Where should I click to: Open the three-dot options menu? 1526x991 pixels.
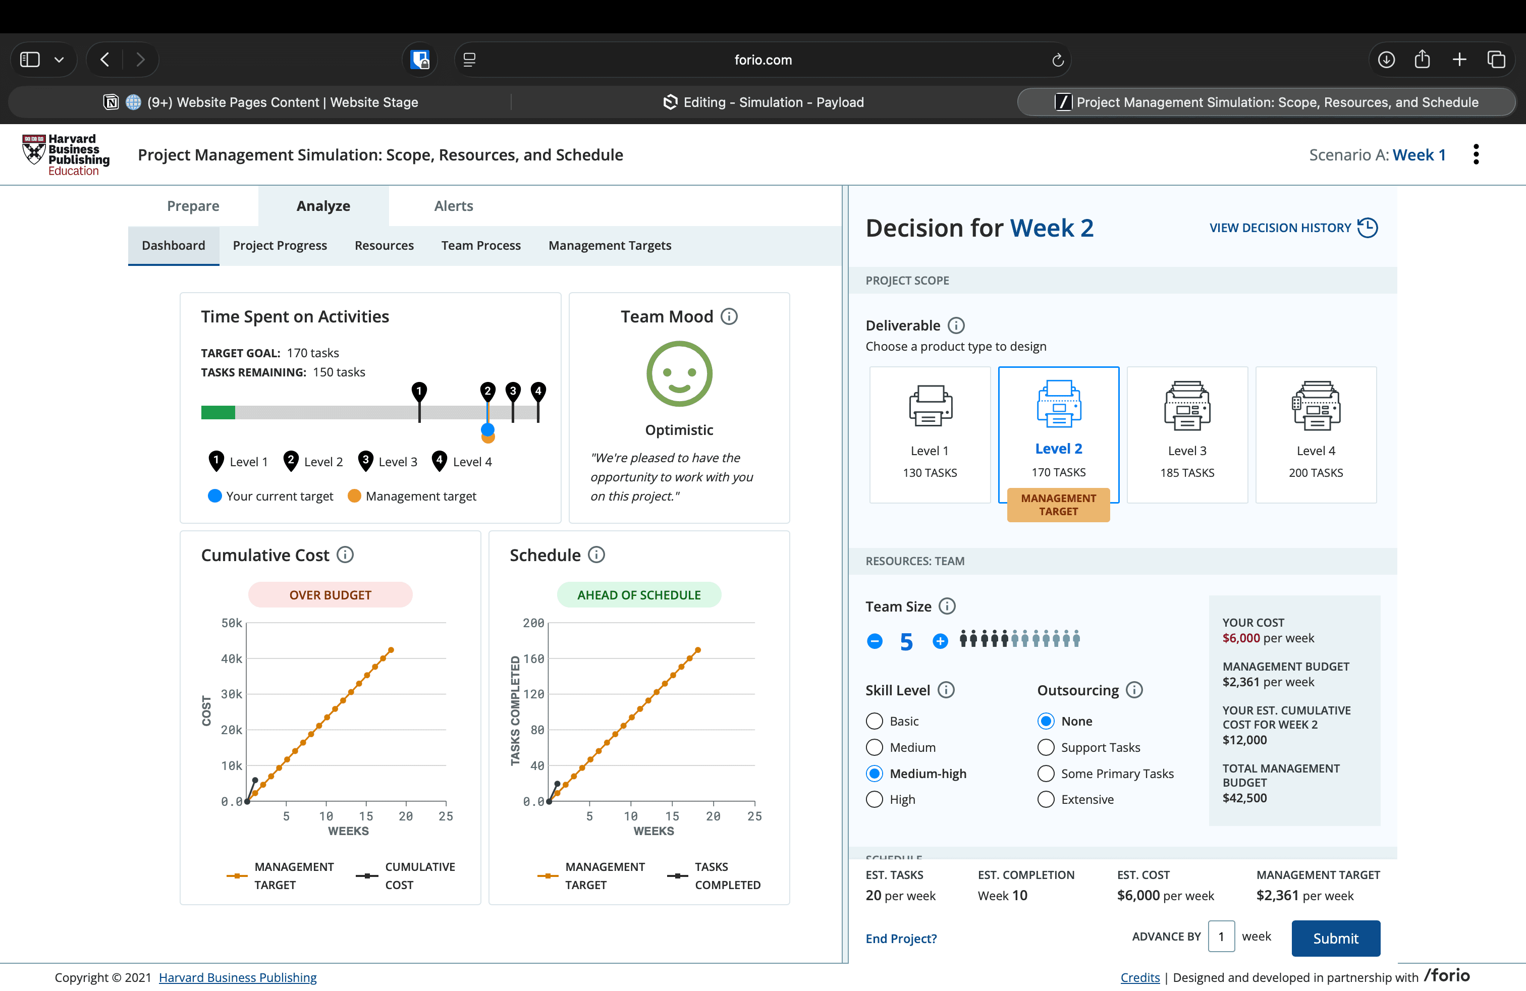pos(1476,154)
